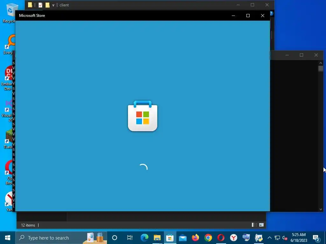
Task: Maximize the Microsoft Store window
Action: (x=248, y=16)
